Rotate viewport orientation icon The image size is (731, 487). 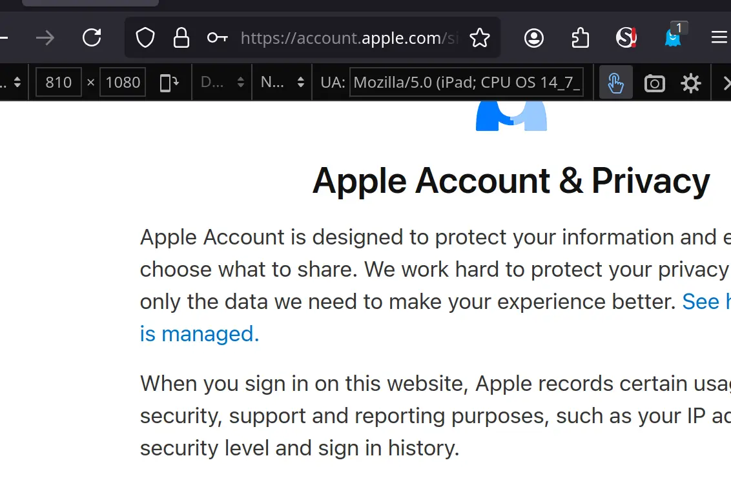pos(169,83)
